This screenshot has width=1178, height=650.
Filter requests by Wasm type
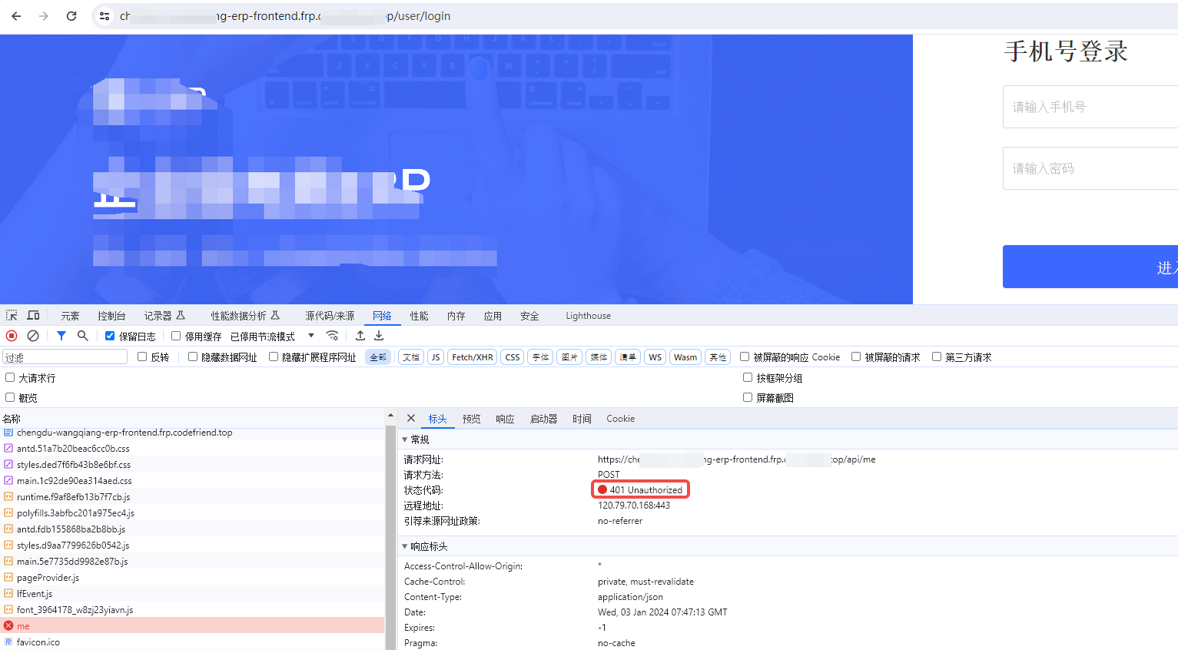[x=685, y=357]
